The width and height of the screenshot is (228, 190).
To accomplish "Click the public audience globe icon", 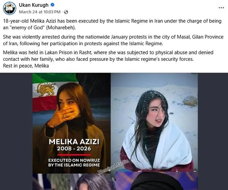I will pyautogui.click(x=66, y=12).
